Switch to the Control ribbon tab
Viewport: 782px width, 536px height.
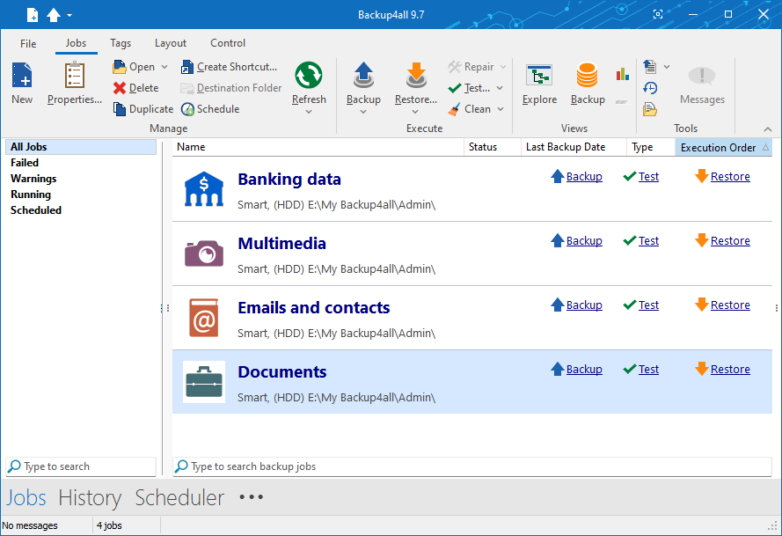(228, 43)
